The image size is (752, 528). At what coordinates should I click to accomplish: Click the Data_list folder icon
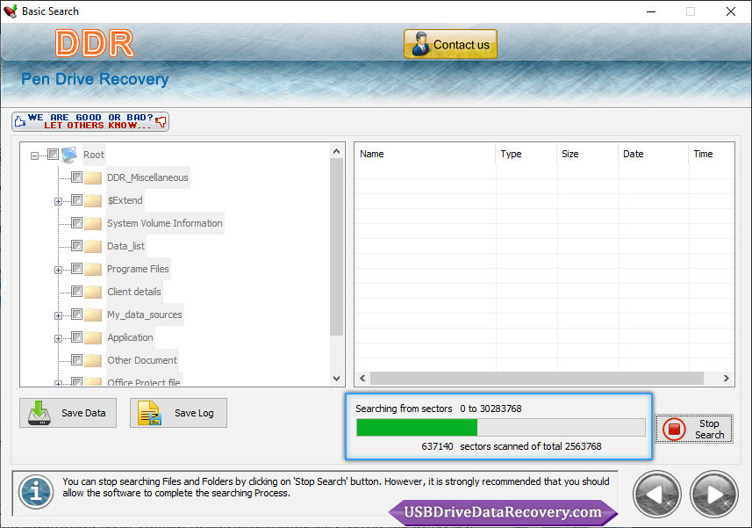pyautogui.click(x=92, y=246)
